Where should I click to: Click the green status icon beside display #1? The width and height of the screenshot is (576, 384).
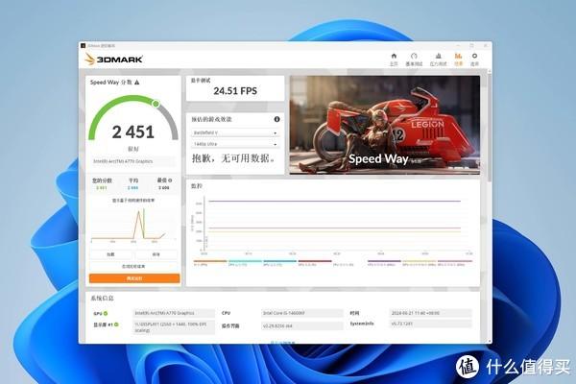(x=116, y=324)
